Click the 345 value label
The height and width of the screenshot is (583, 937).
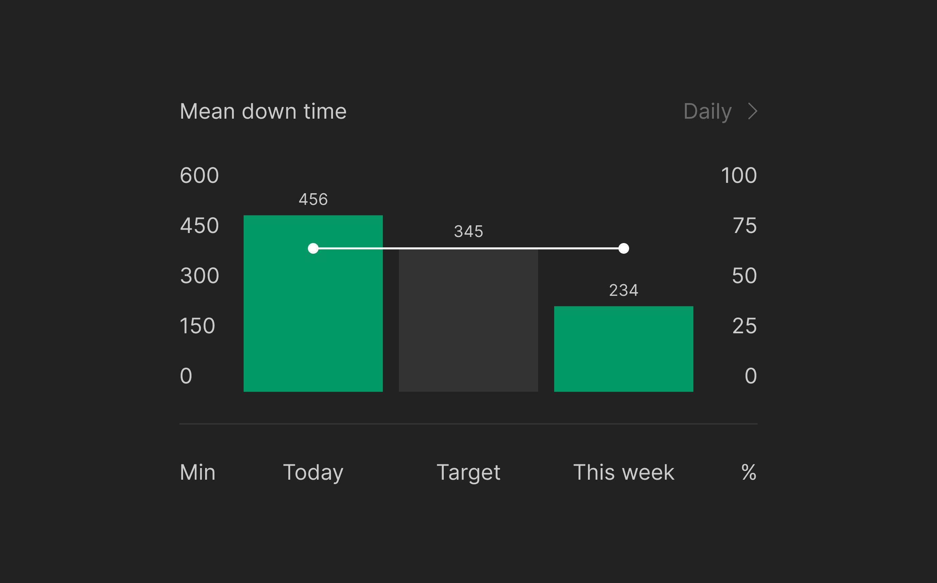point(468,231)
